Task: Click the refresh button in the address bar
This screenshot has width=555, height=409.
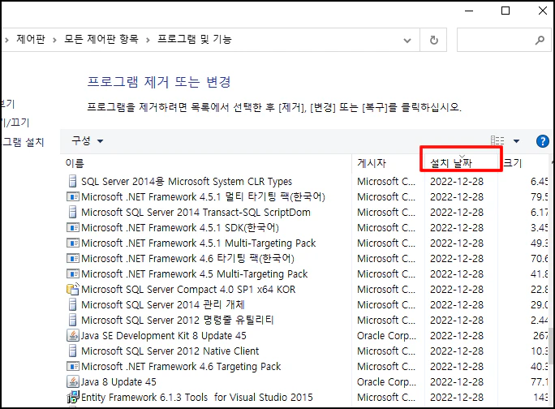Action: click(x=433, y=40)
